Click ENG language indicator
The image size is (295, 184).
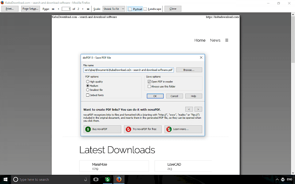coord(289,179)
